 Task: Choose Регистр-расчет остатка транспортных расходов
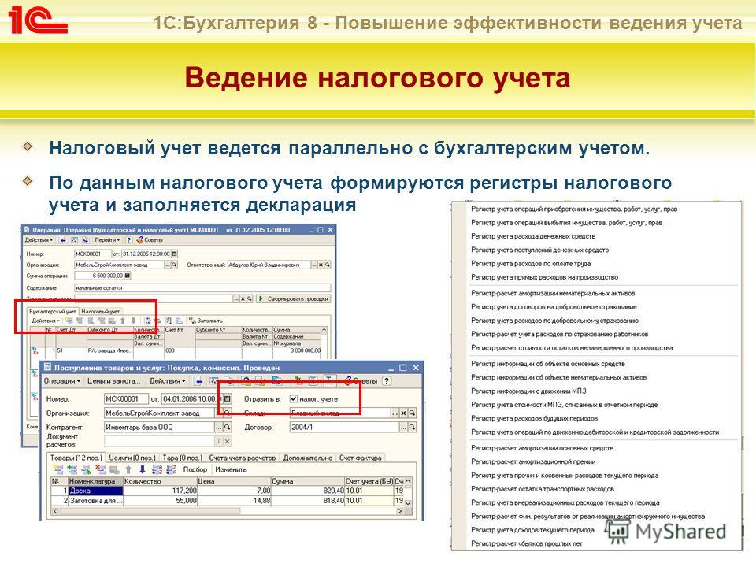[543, 489]
